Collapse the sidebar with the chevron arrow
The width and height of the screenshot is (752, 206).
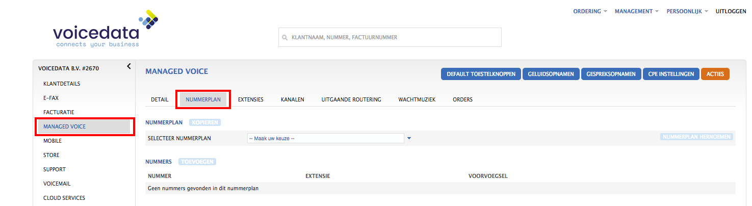[129, 66]
